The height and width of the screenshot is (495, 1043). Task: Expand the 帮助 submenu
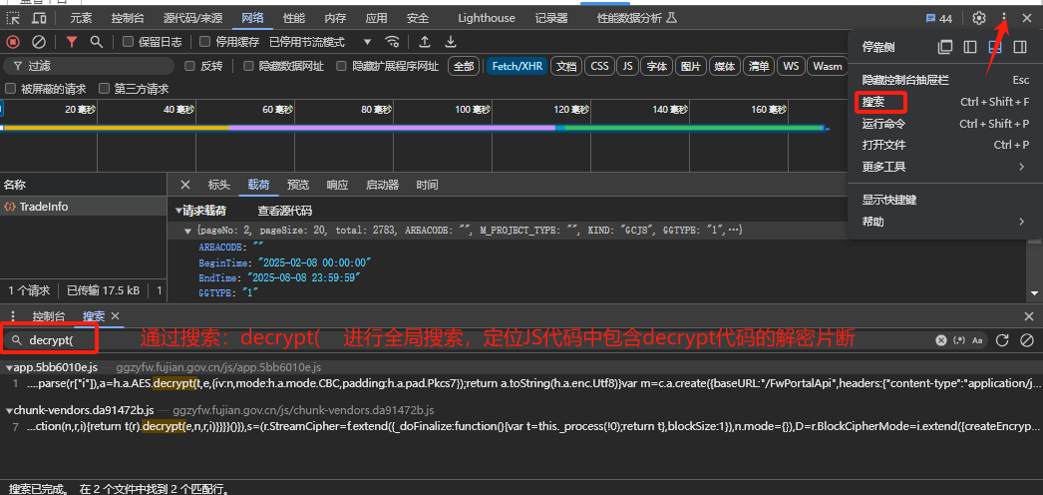[x=944, y=222]
